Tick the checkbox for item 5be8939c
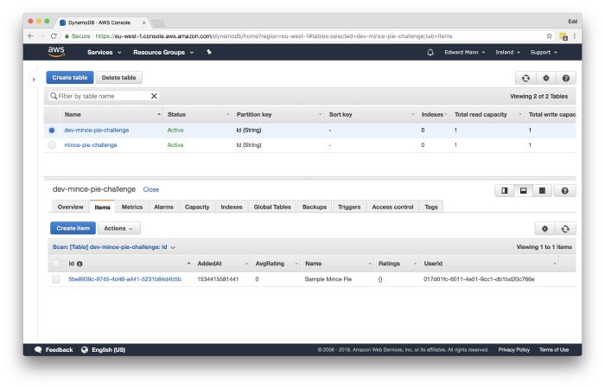 coord(56,279)
